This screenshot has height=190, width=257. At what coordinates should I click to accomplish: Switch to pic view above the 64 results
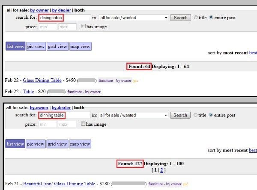[36, 46]
